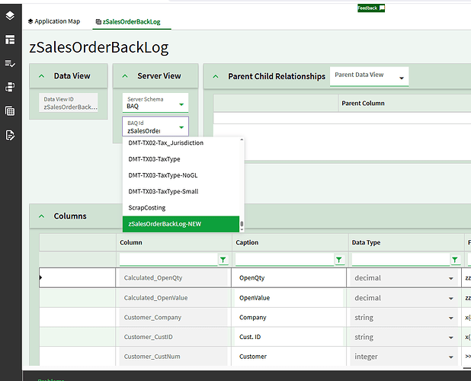The image size is (471, 381).
Task: Collapse the Server View panel
Action: 125,76
